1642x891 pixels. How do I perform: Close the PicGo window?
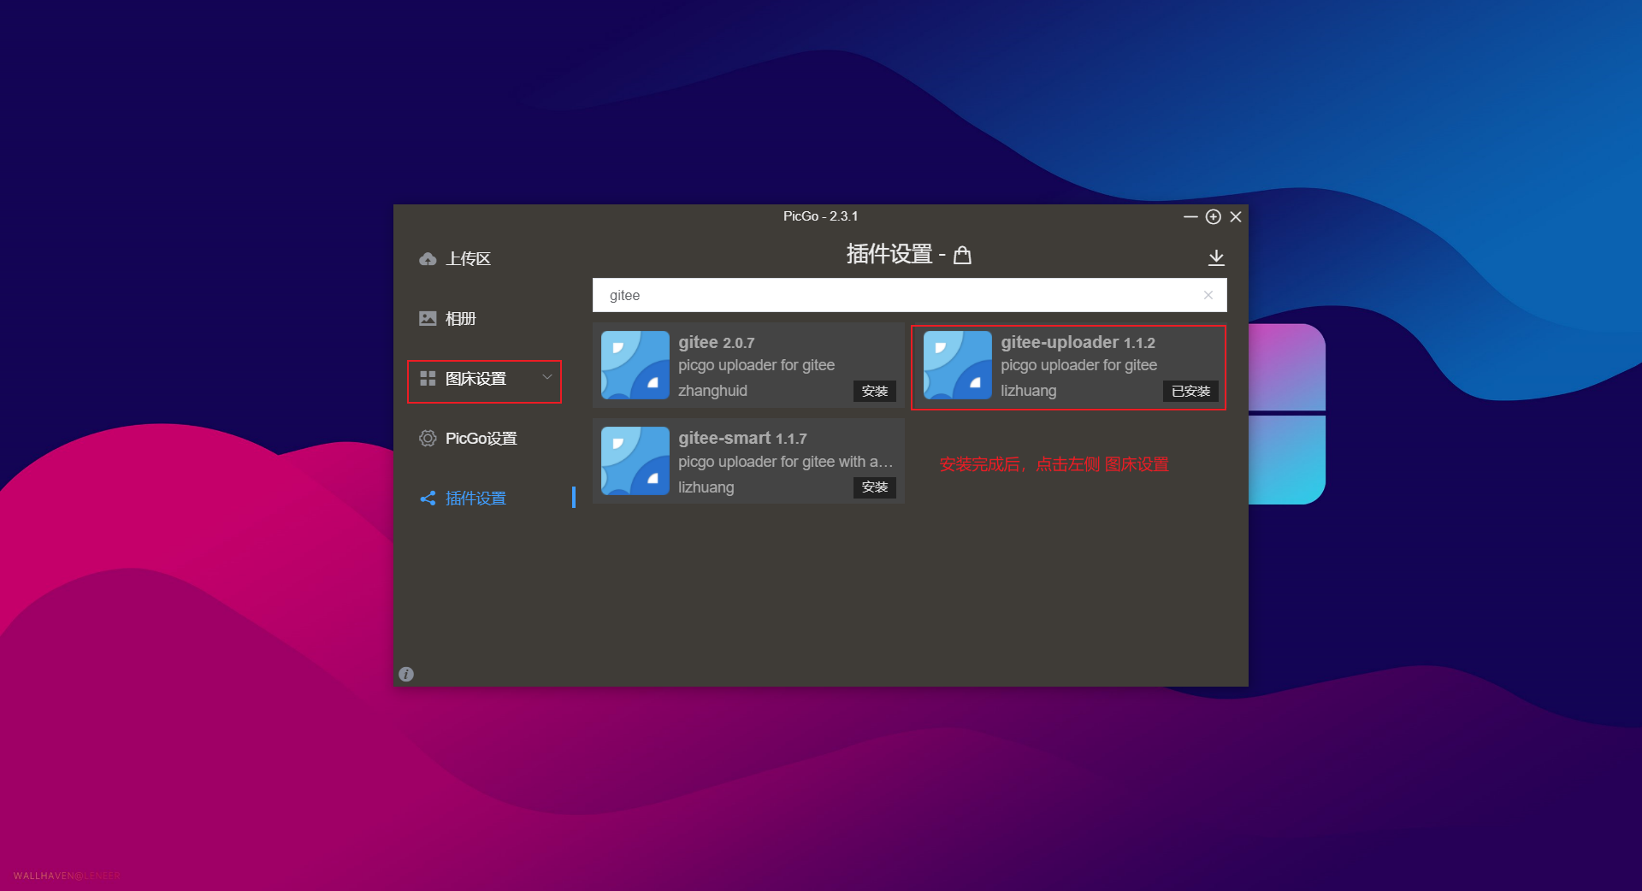tap(1236, 216)
